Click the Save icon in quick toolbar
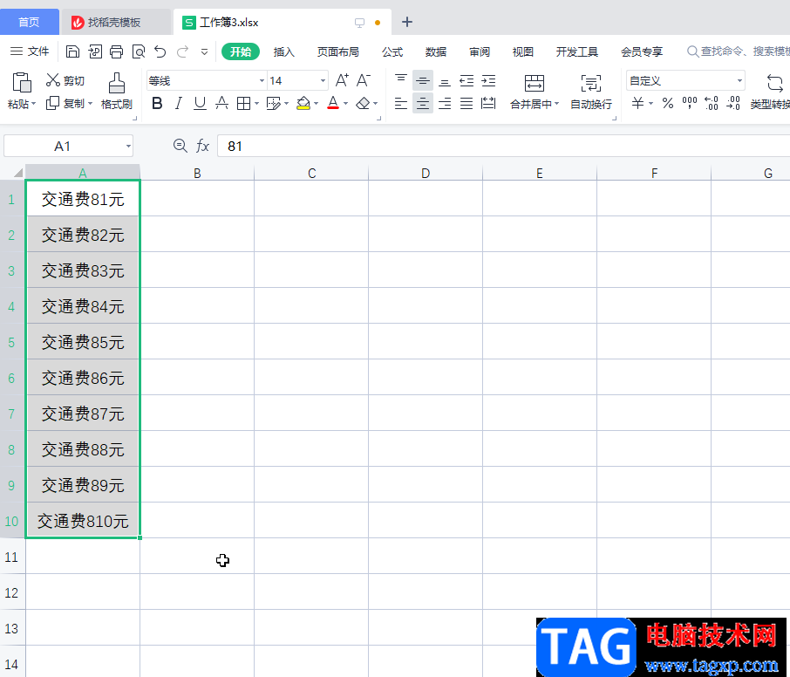The image size is (790, 677). coord(72,51)
